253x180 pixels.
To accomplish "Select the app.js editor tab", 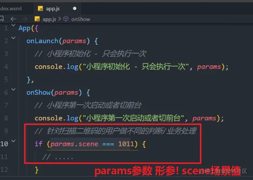I will click(57, 8).
